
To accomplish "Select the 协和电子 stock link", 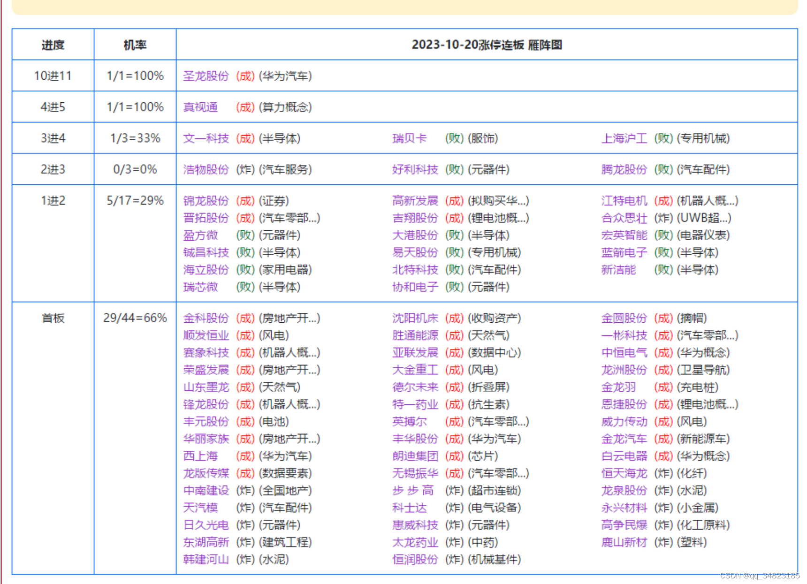I will pos(415,287).
